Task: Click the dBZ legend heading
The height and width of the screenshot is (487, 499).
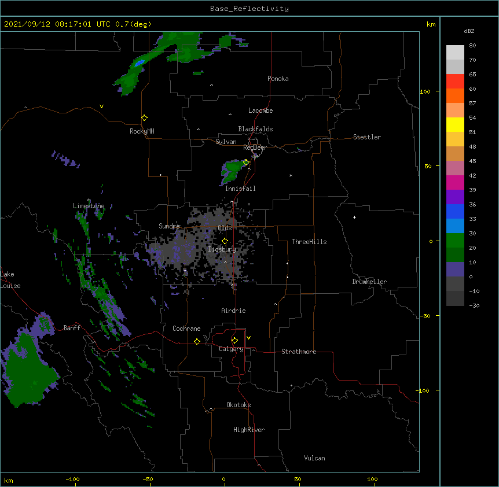Action: [x=469, y=31]
